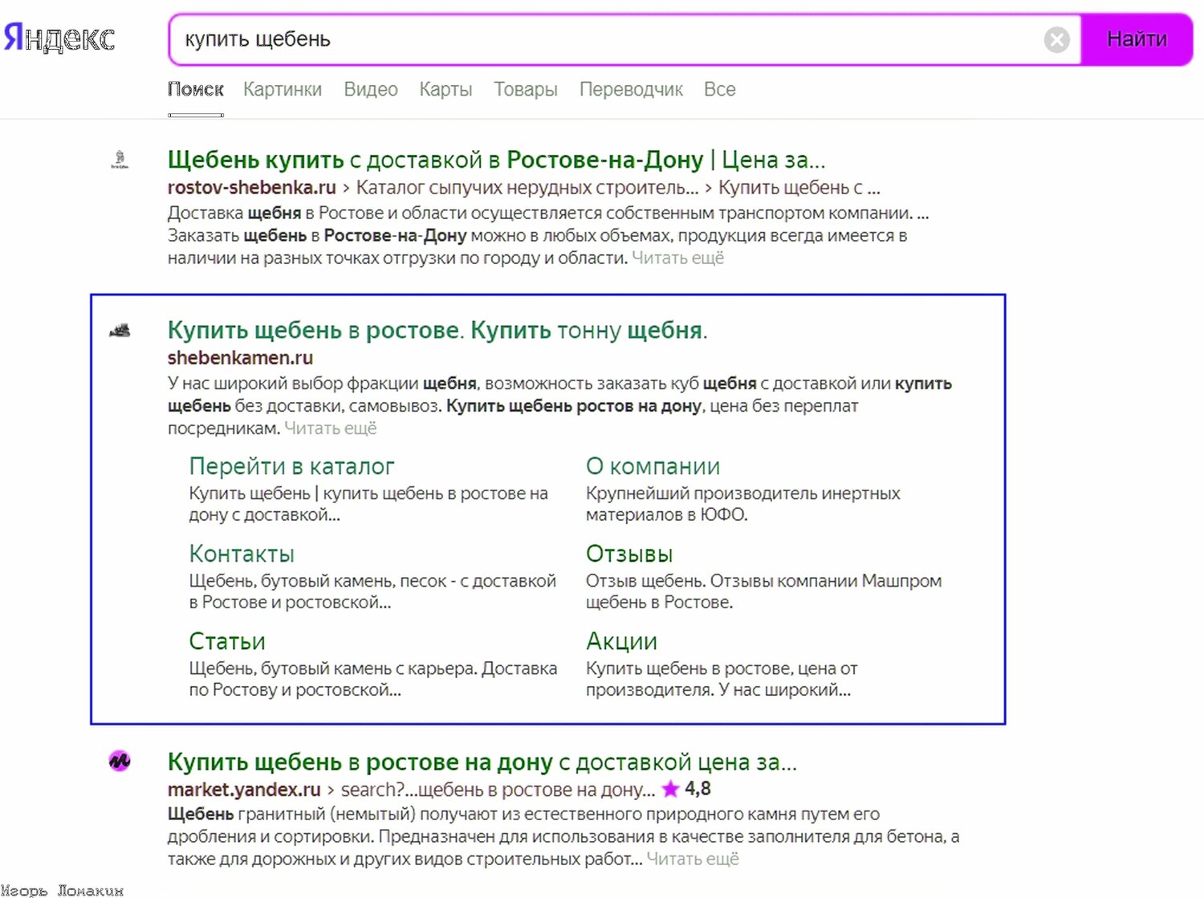The width and height of the screenshot is (1204, 898).
Task: Open the Контакты sitelink
Action: pyautogui.click(x=242, y=554)
